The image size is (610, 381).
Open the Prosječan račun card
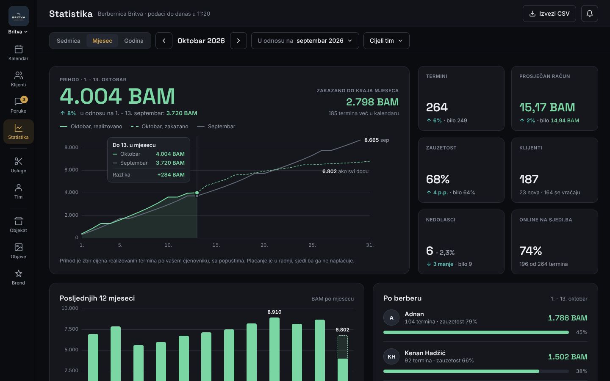point(555,98)
